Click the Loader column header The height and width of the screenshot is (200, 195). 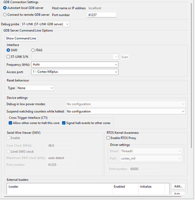pyautogui.click(x=59, y=186)
